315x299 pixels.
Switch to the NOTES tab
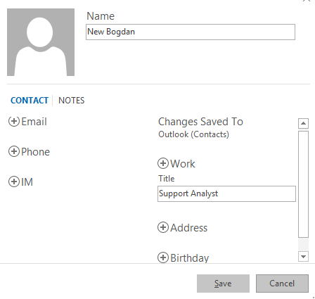pos(71,101)
